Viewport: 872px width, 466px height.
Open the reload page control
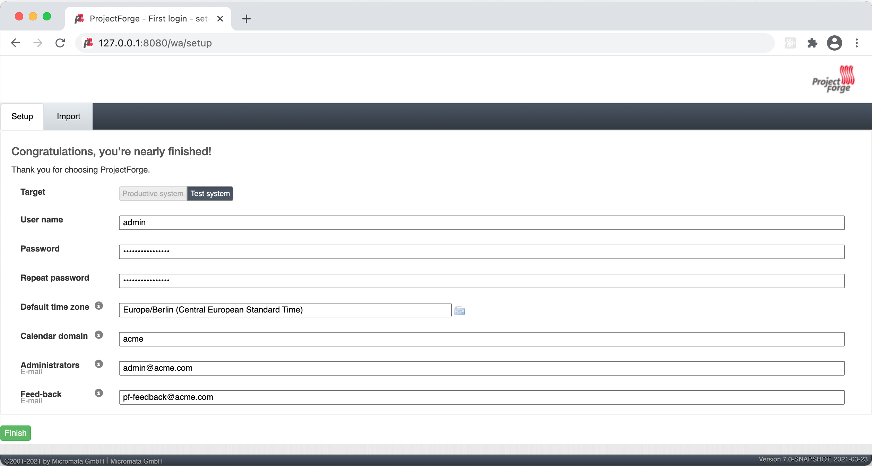point(60,43)
